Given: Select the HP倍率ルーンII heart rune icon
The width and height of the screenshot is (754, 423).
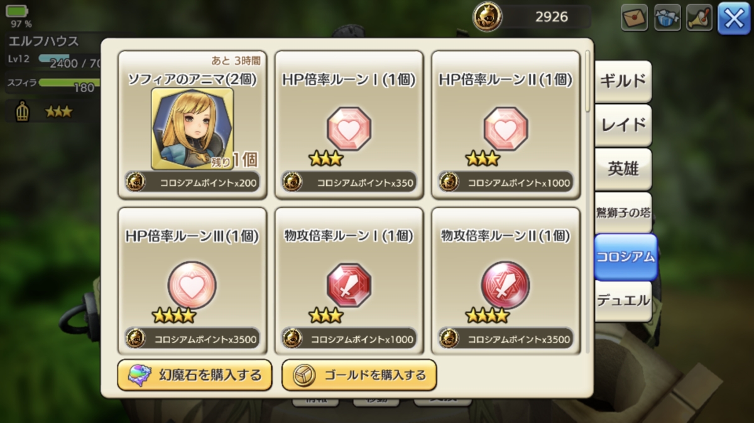Looking at the screenshot, I should tap(506, 129).
